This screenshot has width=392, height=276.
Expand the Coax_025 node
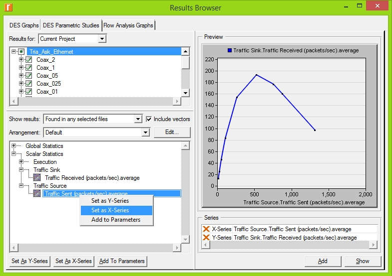21,83
